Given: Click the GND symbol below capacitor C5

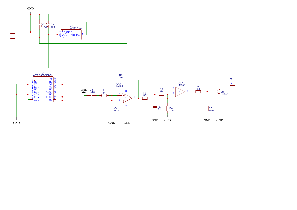Looking at the screenshot, I should click(x=155, y=119).
